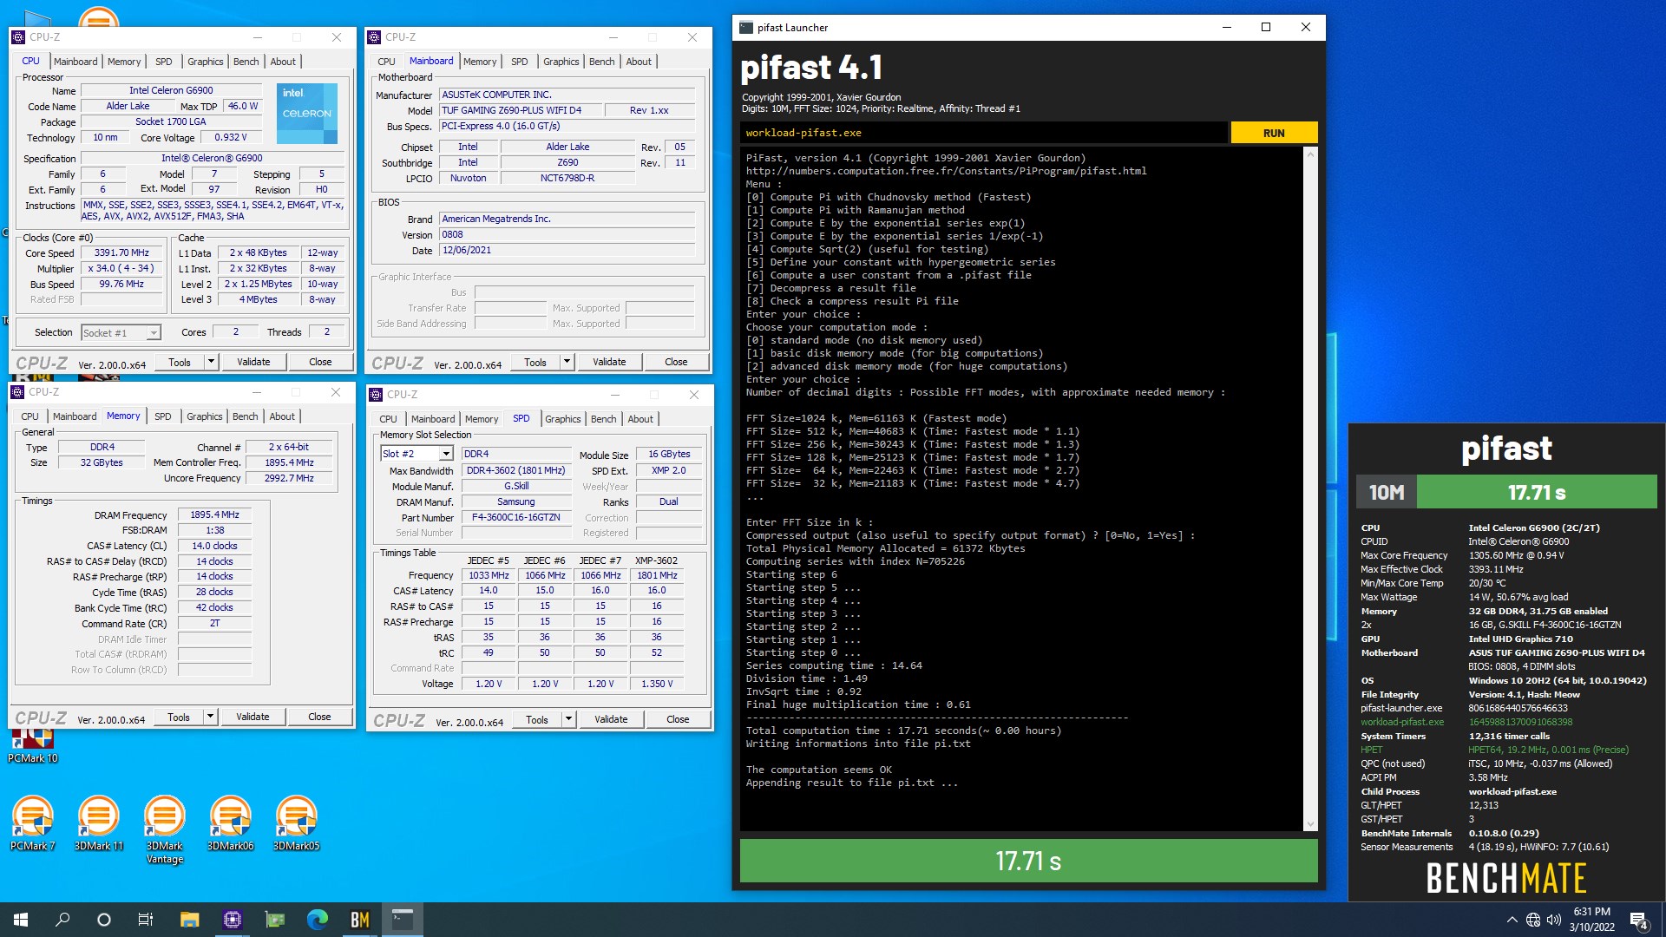Image resolution: width=1666 pixels, height=937 pixels.
Task: Click Validate in CPU-Z SPD window
Action: coord(611,719)
